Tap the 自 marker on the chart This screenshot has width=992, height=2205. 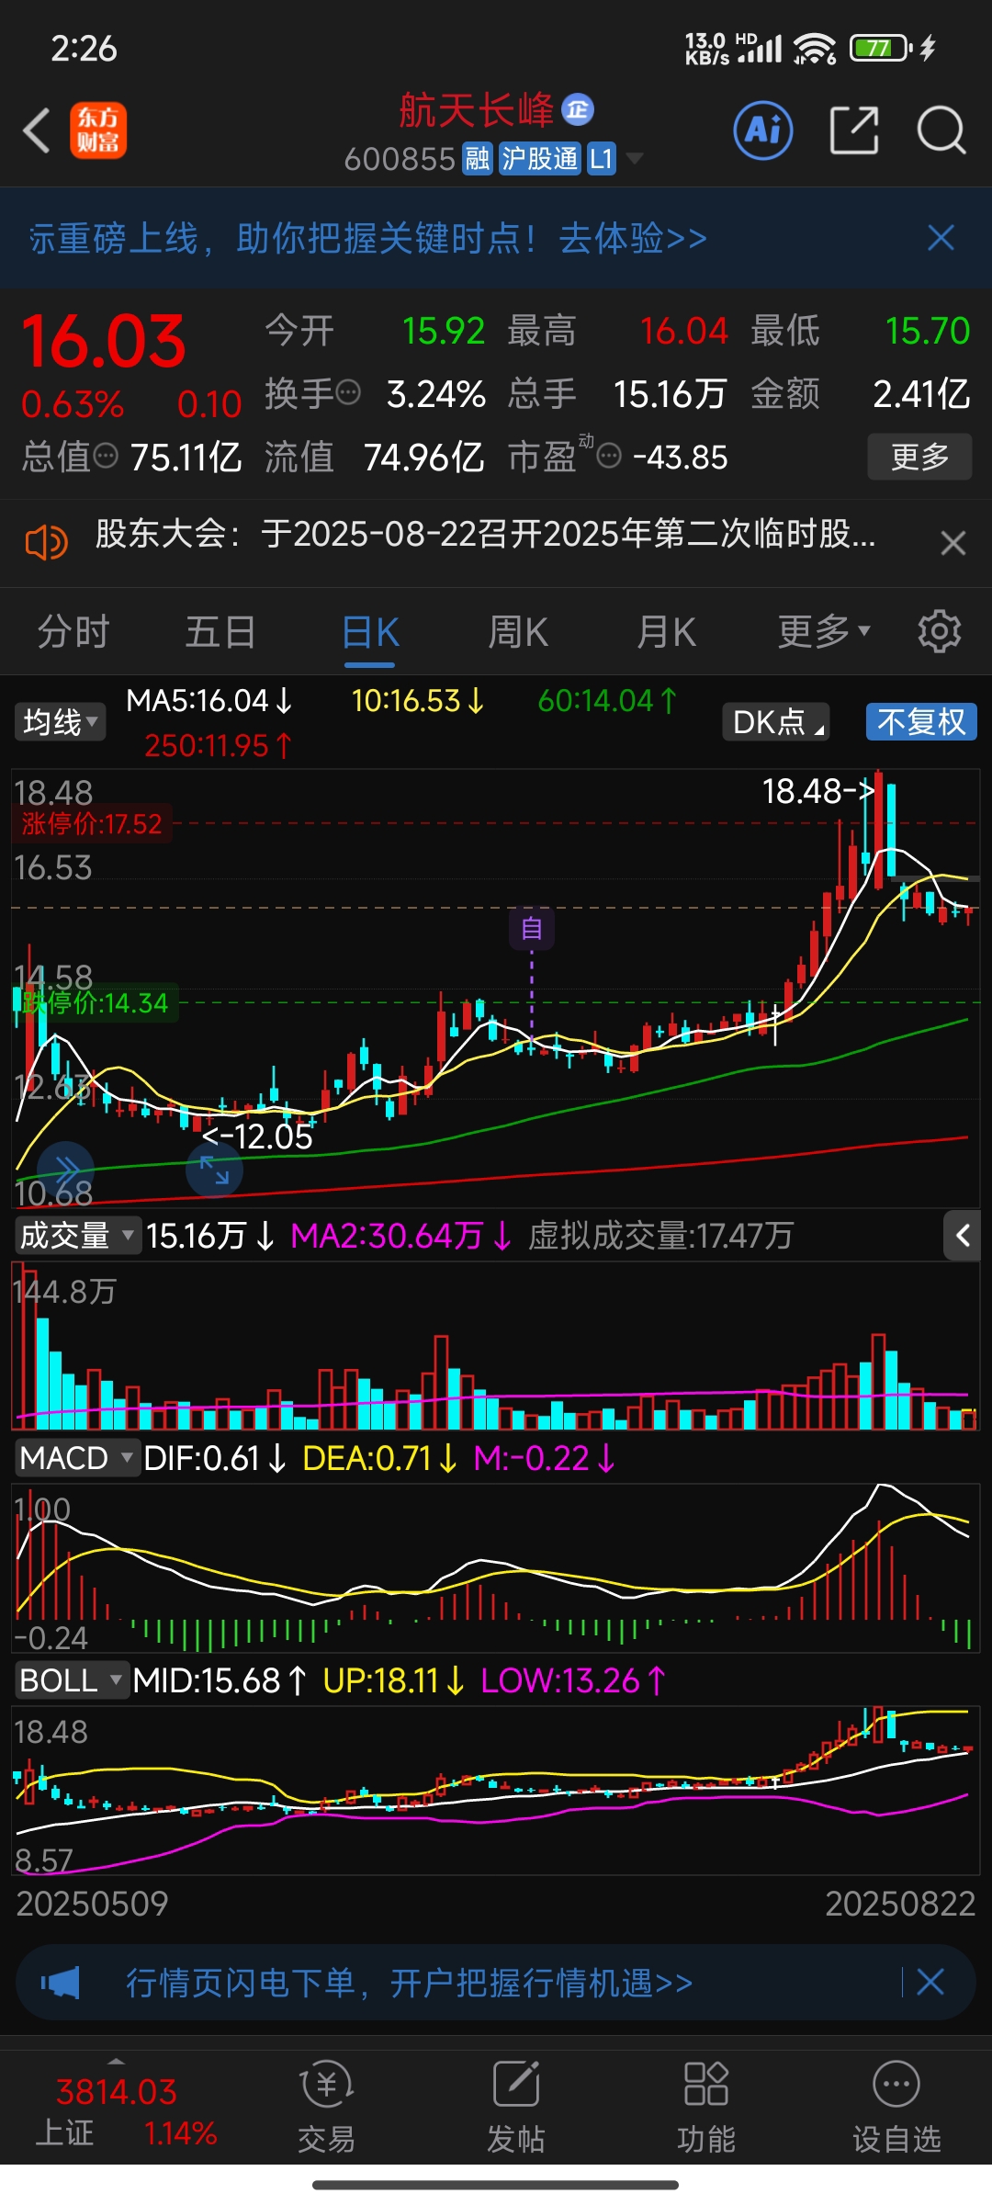[x=532, y=929]
